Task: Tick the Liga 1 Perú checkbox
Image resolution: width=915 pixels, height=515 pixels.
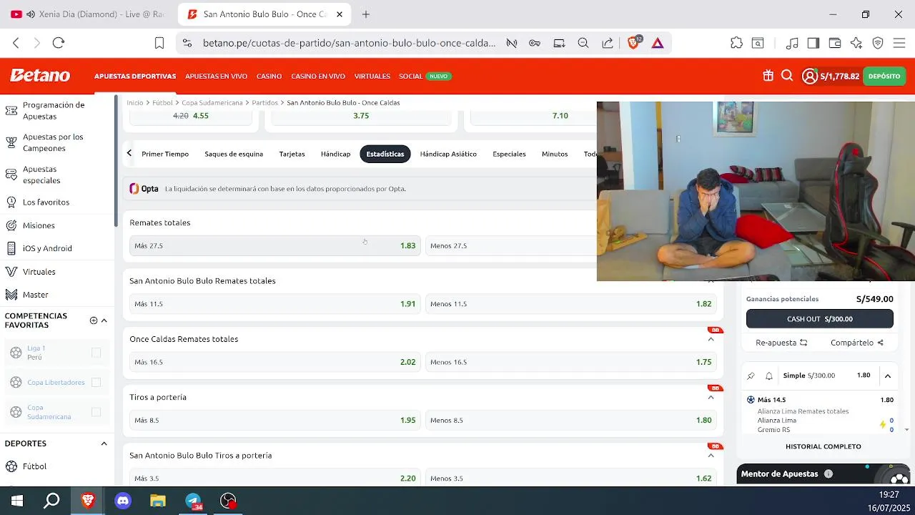Action: [96, 353]
